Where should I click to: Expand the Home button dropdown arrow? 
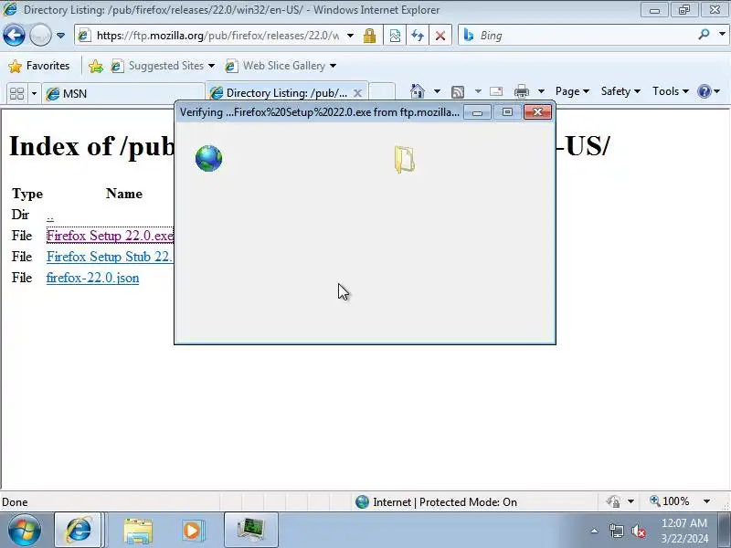pos(437,91)
